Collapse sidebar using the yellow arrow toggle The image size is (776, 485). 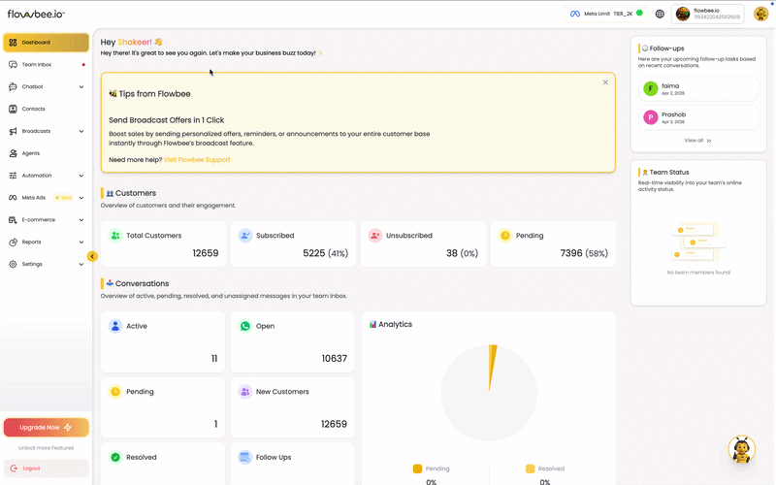coord(92,256)
